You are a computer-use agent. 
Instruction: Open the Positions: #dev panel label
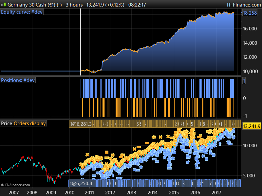pyautogui.click(x=18, y=80)
